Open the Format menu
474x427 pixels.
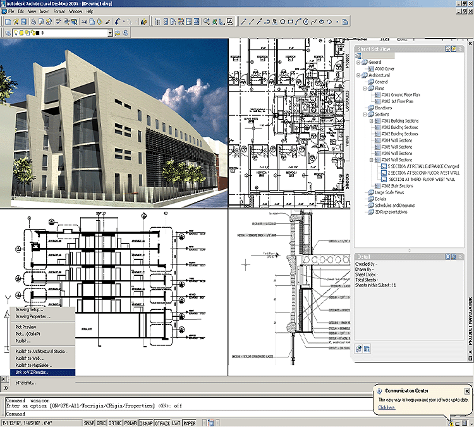tap(59, 11)
